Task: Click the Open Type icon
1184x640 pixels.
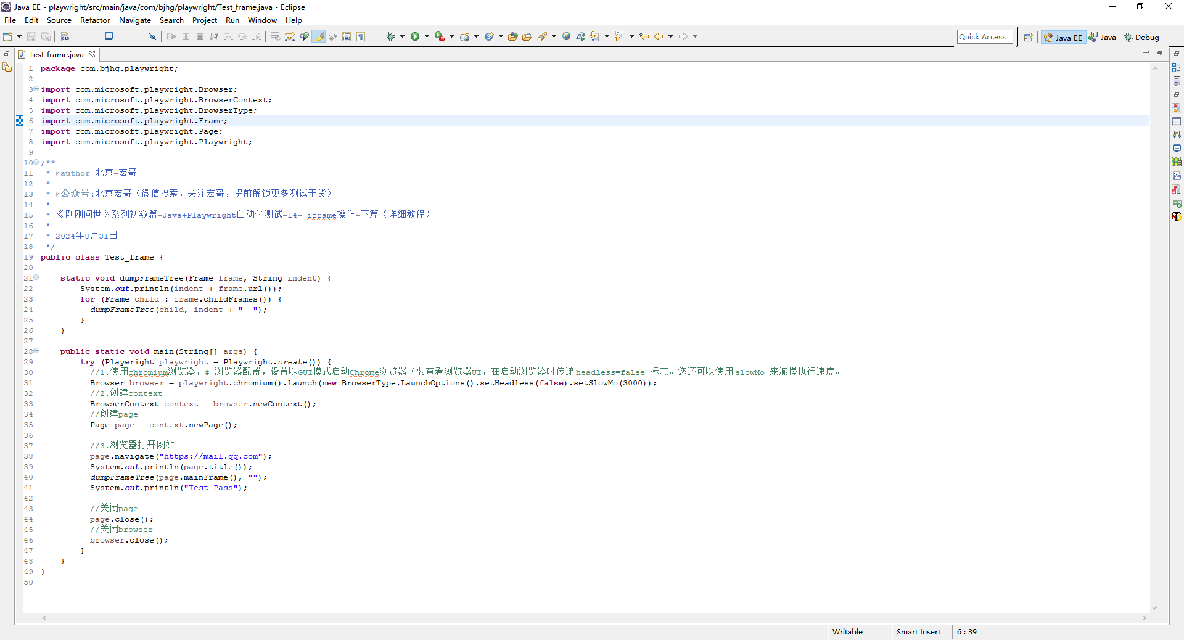Action: (512, 37)
